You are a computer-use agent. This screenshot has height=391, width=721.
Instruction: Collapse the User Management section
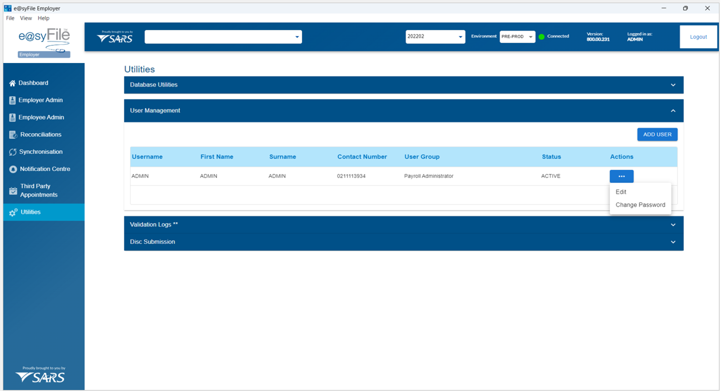pos(673,110)
